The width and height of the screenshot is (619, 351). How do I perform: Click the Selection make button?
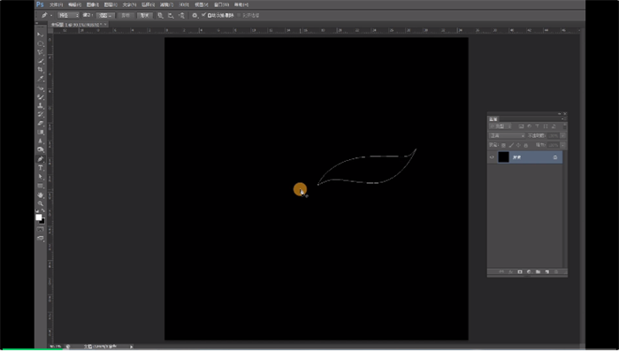[105, 15]
